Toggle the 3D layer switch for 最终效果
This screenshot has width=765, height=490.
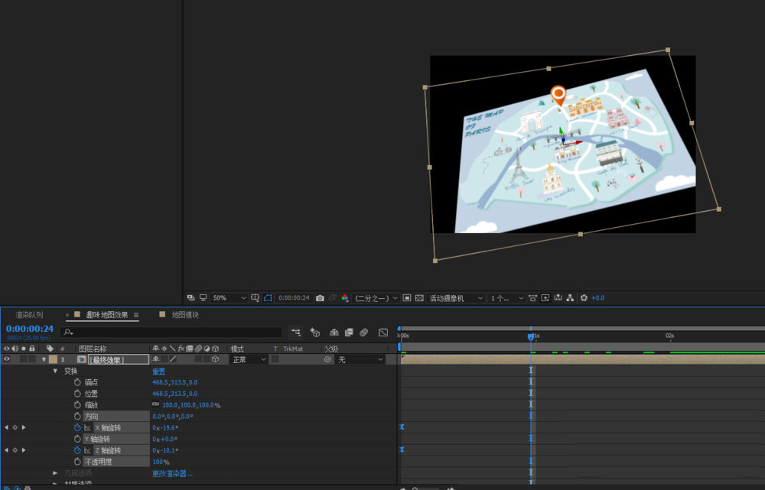click(216, 359)
